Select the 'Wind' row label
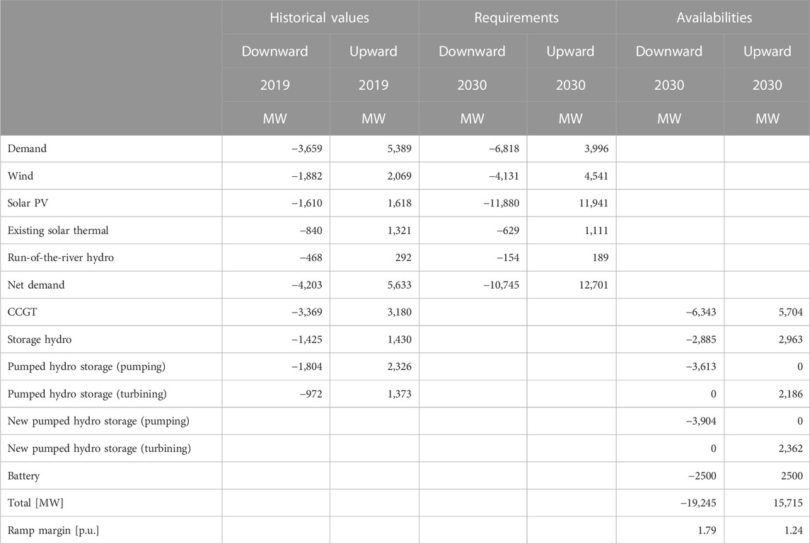 (20, 176)
